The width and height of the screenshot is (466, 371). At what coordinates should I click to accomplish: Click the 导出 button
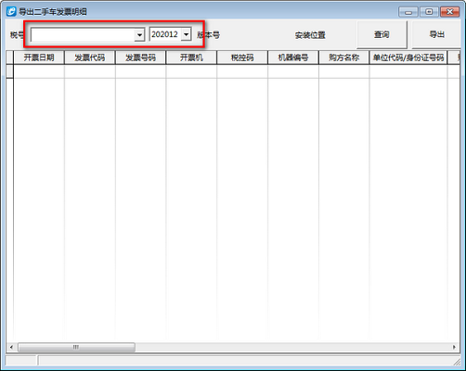tap(436, 34)
